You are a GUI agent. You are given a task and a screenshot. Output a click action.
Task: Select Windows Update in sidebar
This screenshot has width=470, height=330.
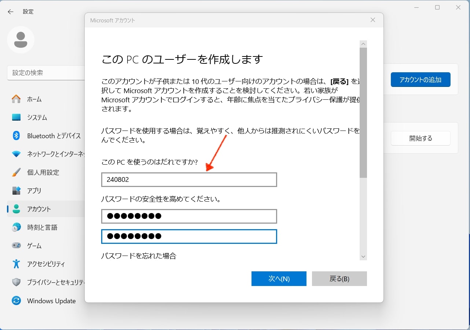click(x=46, y=301)
